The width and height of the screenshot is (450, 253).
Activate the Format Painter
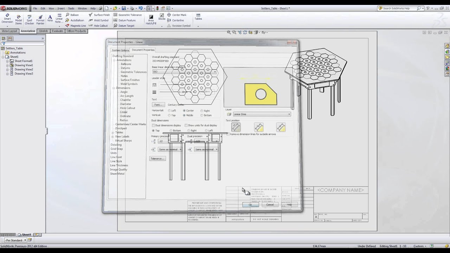coord(40,19)
